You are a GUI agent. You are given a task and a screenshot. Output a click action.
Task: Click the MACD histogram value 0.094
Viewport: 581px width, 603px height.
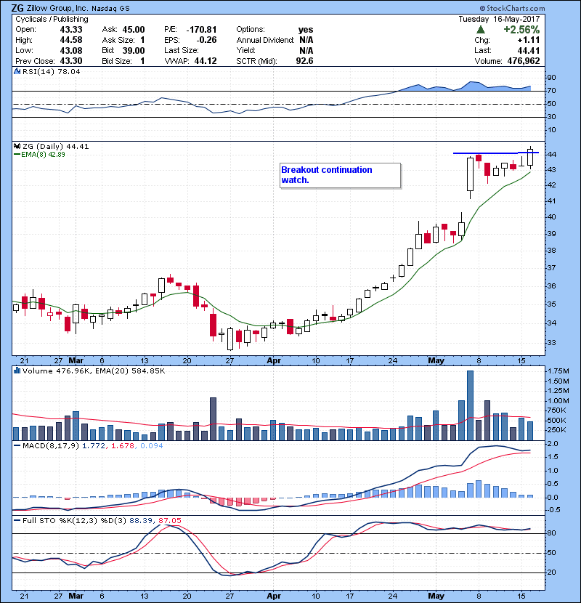click(x=152, y=446)
